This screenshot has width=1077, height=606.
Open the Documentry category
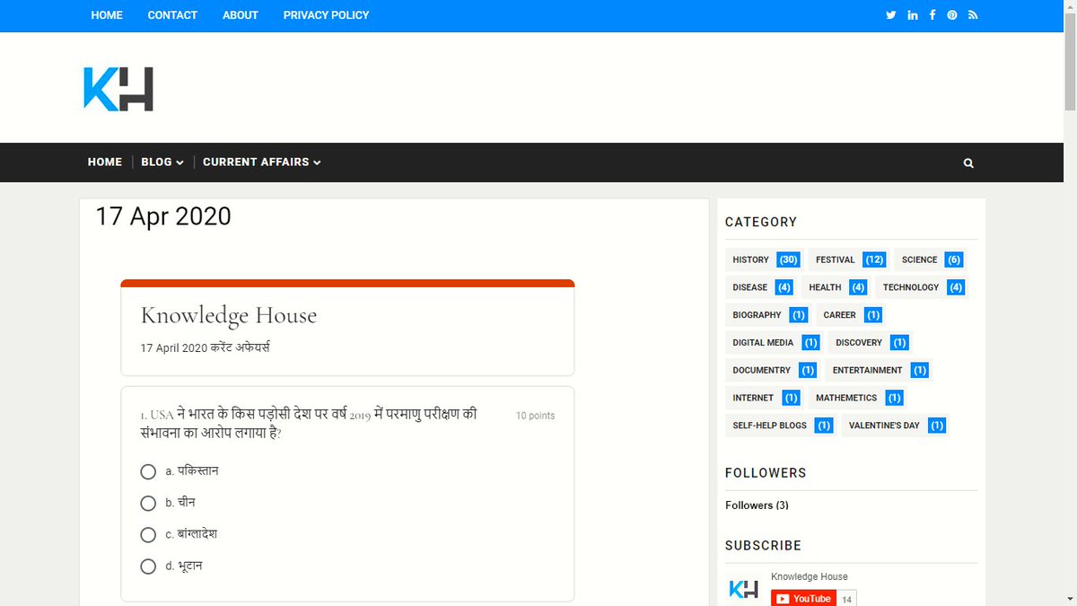[x=773, y=370]
